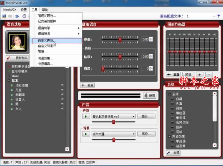Open the MorphVOX menu
This screenshot has height=166, width=223.
[10, 10]
